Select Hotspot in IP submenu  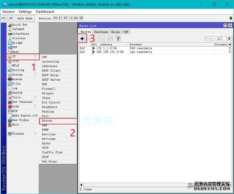coord(58,93)
